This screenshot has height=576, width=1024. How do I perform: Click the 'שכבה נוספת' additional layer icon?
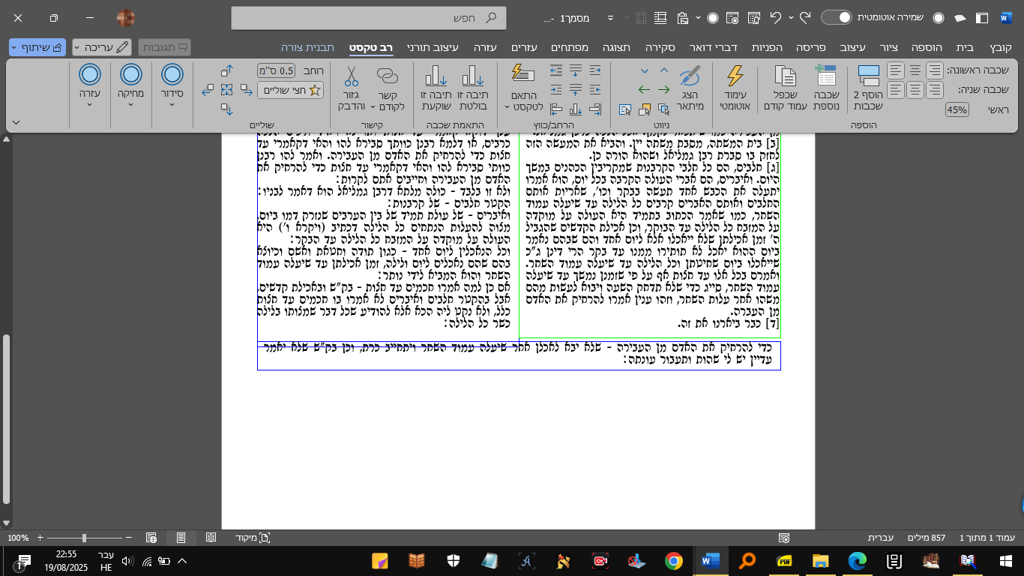point(825,76)
